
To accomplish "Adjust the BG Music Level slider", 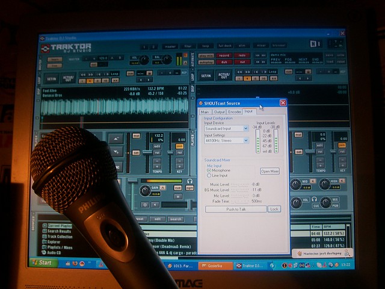I will pos(240,190).
